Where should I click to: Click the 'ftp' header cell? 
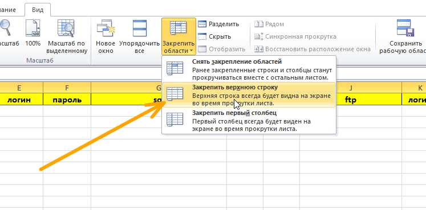pyautogui.click(x=351, y=99)
